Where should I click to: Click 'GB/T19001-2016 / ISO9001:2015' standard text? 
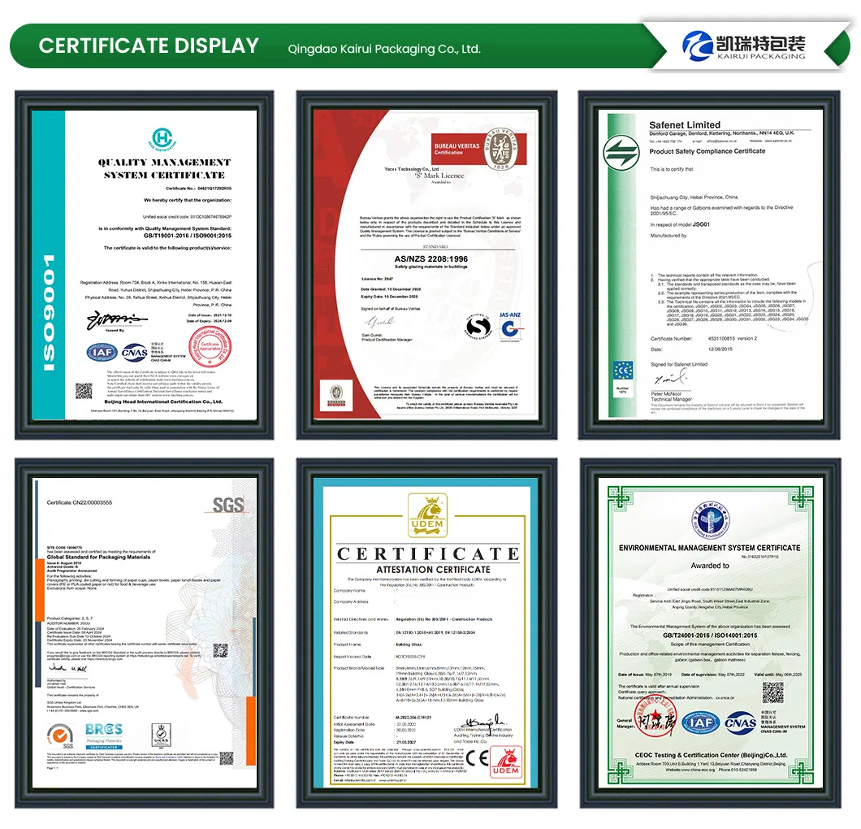(188, 236)
